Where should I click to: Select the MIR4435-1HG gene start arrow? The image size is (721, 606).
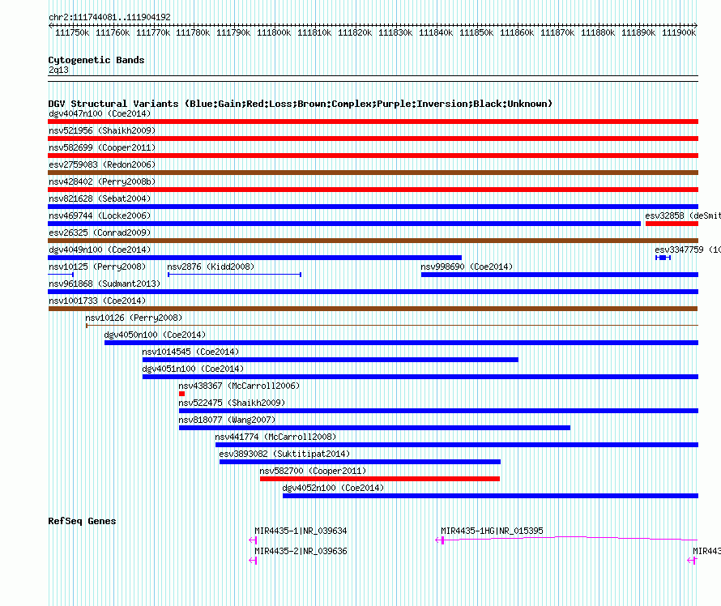pos(440,540)
